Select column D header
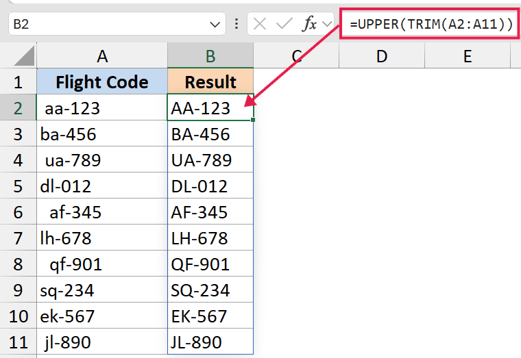The height and width of the screenshot is (358, 521). coord(381,55)
